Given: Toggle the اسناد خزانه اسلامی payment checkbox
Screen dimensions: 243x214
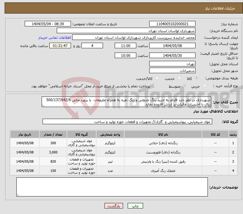Looking at the screenshot, I should (x=154, y=86).
